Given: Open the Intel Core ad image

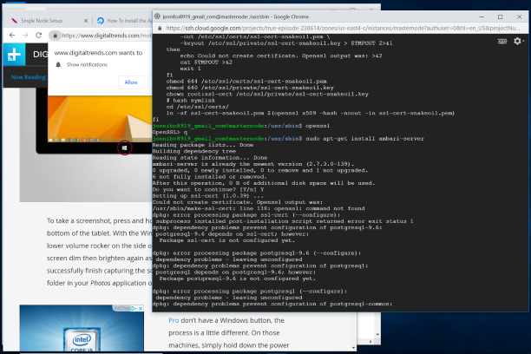Looking at the screenshot, I should [x=82, y=328].
